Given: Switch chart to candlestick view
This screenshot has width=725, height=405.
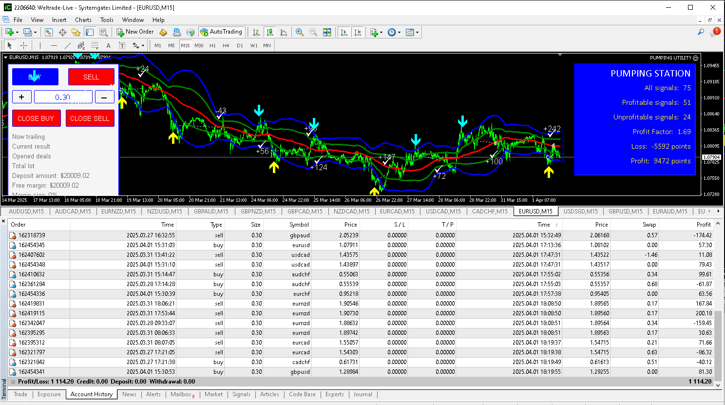Looking at the screenshot, I should tap(270, 32).
